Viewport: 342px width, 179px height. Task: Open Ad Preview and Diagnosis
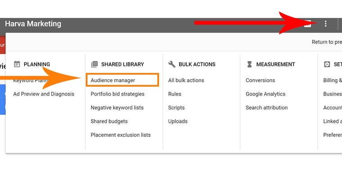click(x=44, y=94)
